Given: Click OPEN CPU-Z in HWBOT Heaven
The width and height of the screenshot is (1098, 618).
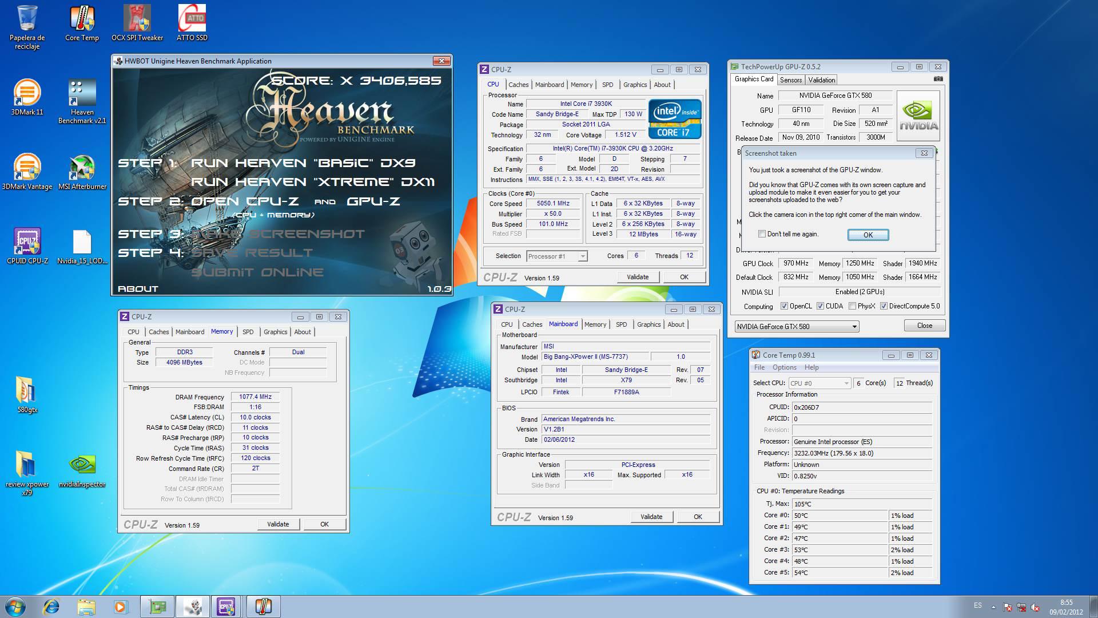Looking at the screenshot, I should (245, 201).
